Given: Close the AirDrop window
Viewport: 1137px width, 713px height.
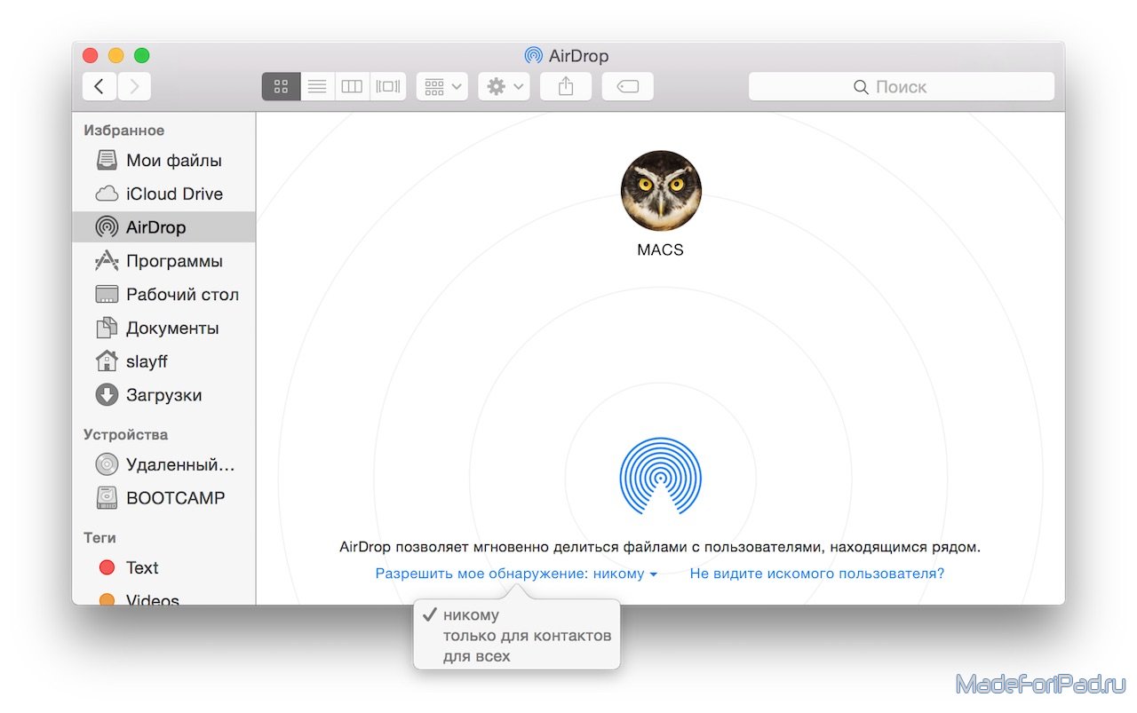Looking at the screenshot, I should pos(90,55).
